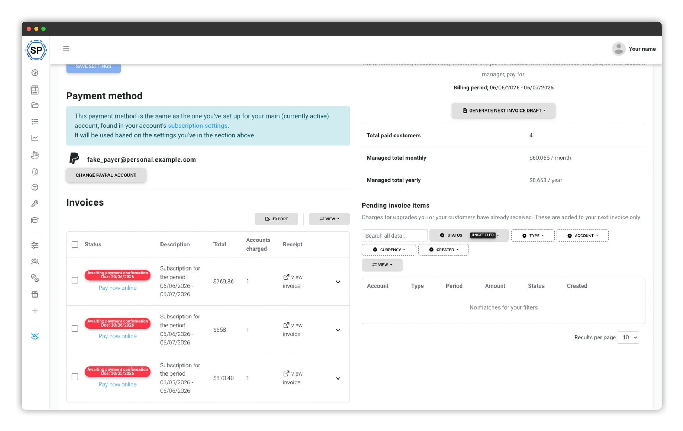Change Results per page dropdown
683x431 pixels.
628,338
